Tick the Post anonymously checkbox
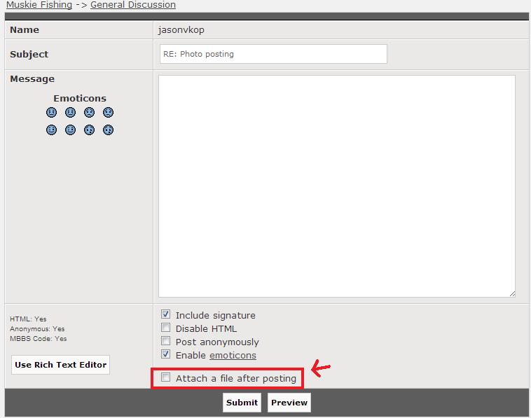Viewport: 531px width, 418px height. [x=166, y=341]
